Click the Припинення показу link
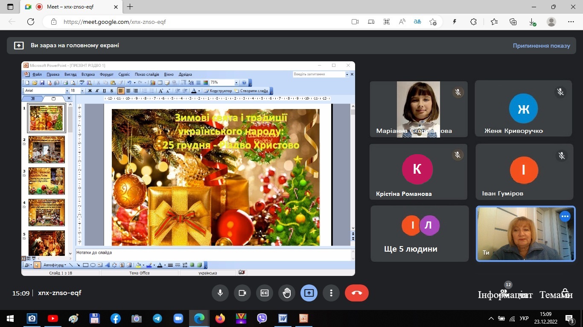 point(541,46)
